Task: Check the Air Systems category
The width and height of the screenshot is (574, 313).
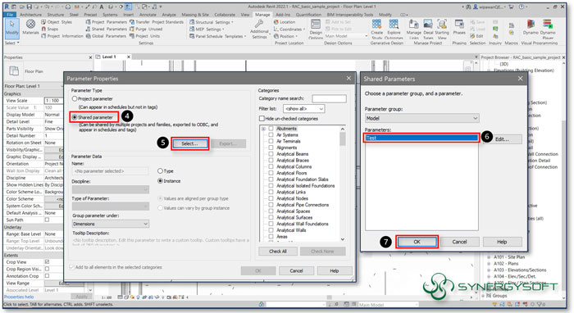Action: tap(271, 135)
